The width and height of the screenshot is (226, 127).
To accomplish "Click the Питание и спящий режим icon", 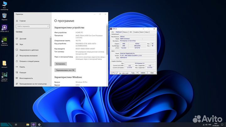I will pyautogui.click(x=17, y=61).
